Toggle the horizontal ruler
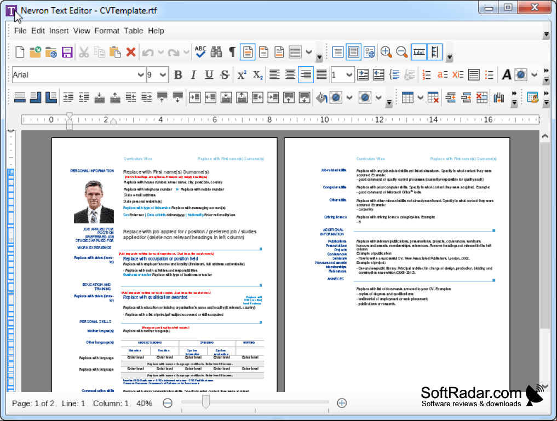 419,52
